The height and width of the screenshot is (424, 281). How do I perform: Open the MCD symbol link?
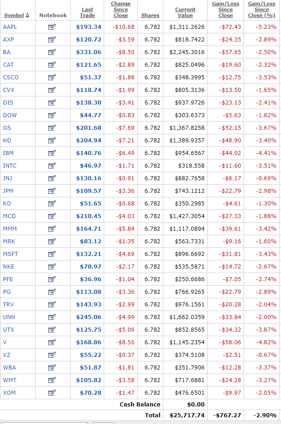tap(9, 216)
